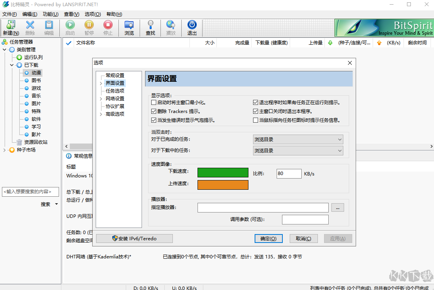The width and height of the screenshot is (434, 290).
Task: Click the 删除 (Delete) toolbar icon
Action: click(x=30, y=27)
